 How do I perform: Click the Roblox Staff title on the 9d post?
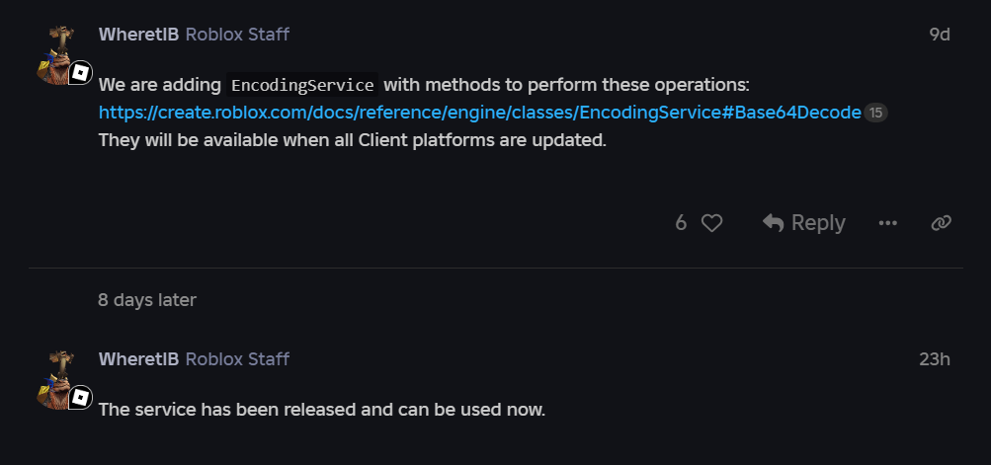(237, 35)
